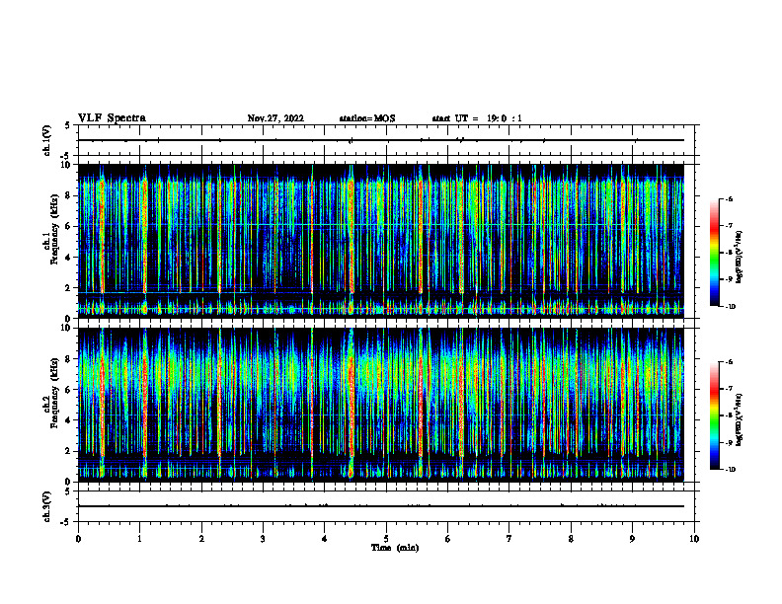Click the ch.1 voltage waveform trace panel
782x604 pixels.
[x=386, y=140]
